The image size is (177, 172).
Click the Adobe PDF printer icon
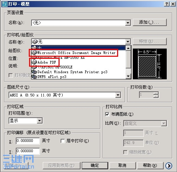click(34, 62)
